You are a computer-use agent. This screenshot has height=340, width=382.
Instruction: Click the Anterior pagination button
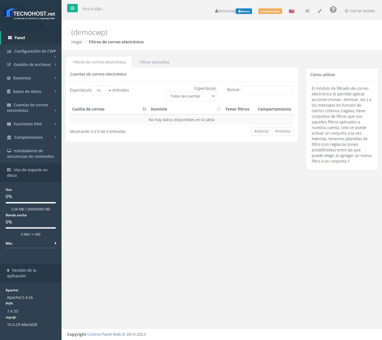click(x=261, y=131)
